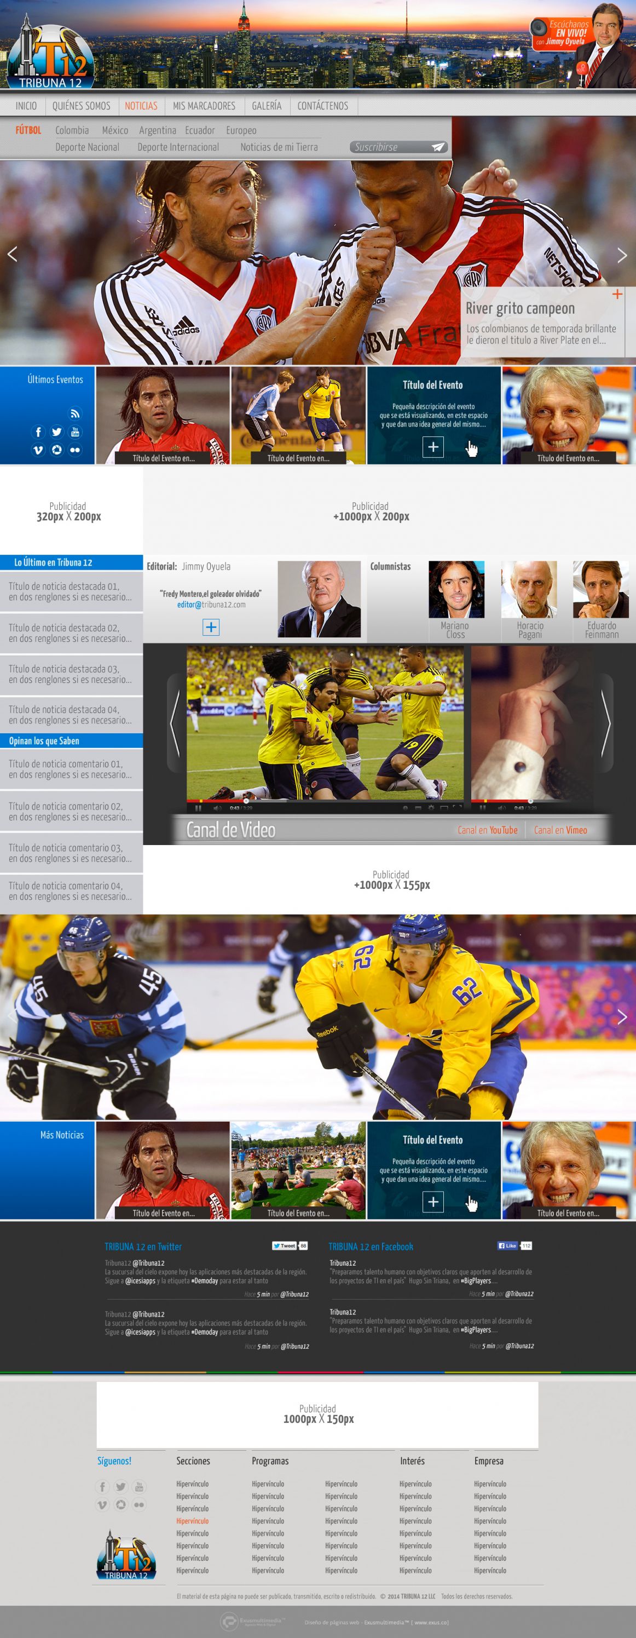The image size is (636, 1638).
Task: Click the Flickr icon in the Últimos Eventos panel
Action: [75, 450]
